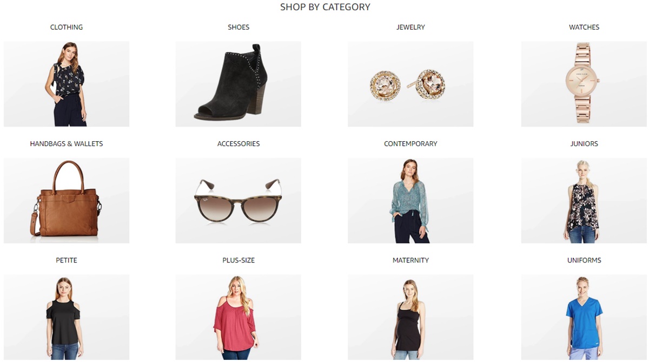Go to the WATCHES category label
Viewport: 649px width, 362px height.
pos(584,27)
